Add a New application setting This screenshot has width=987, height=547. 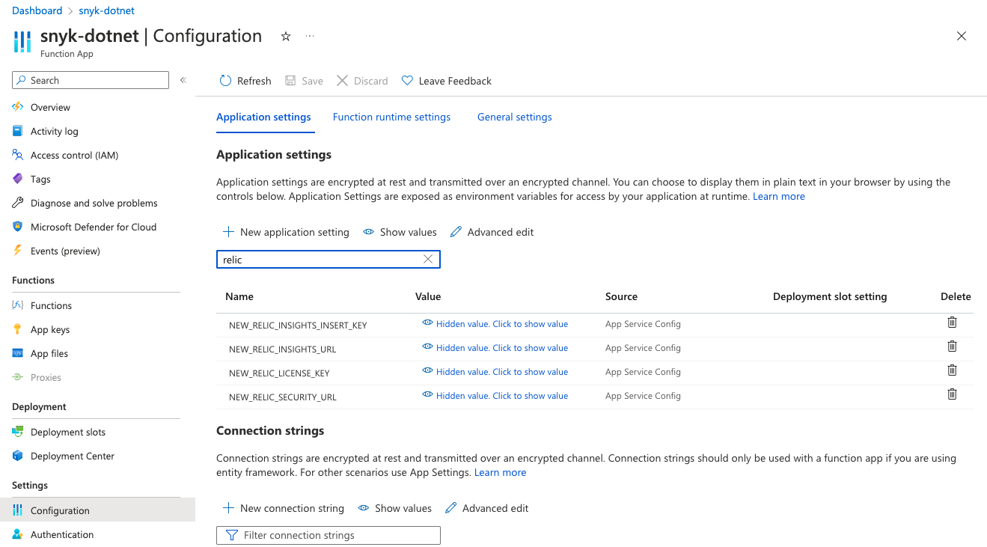tap(286, 232)
